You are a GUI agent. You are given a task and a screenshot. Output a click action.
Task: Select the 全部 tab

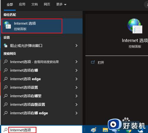tap(10, 4)
